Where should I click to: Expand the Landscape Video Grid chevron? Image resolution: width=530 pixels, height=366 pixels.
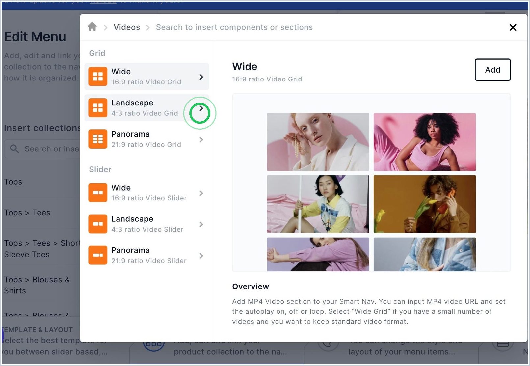pos(201,108)
